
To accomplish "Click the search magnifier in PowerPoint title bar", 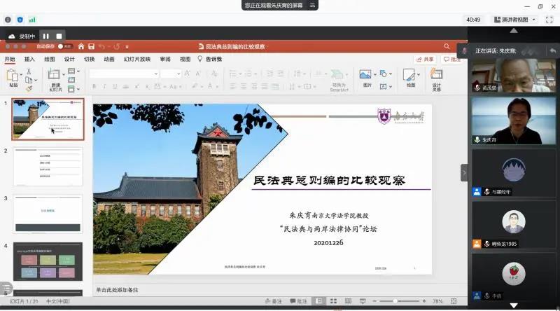I will [x=447, y=46].
